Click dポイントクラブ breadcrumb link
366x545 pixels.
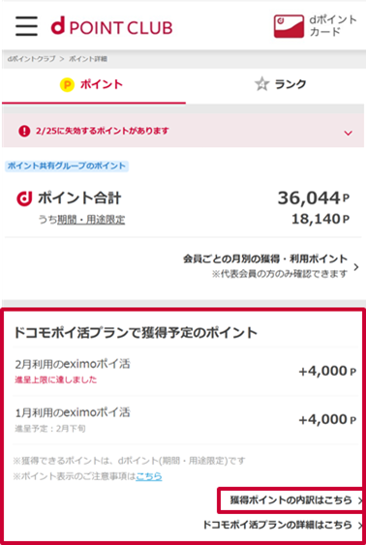(31, 59)
